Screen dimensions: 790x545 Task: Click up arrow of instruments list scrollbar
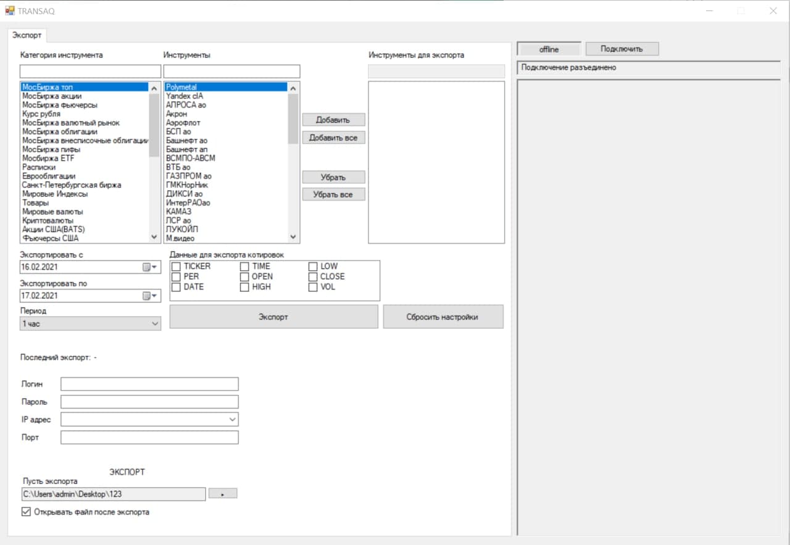coord(293,88)
